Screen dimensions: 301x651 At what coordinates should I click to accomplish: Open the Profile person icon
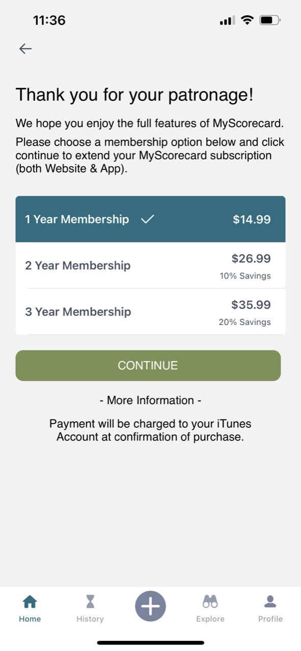(270, 602)
